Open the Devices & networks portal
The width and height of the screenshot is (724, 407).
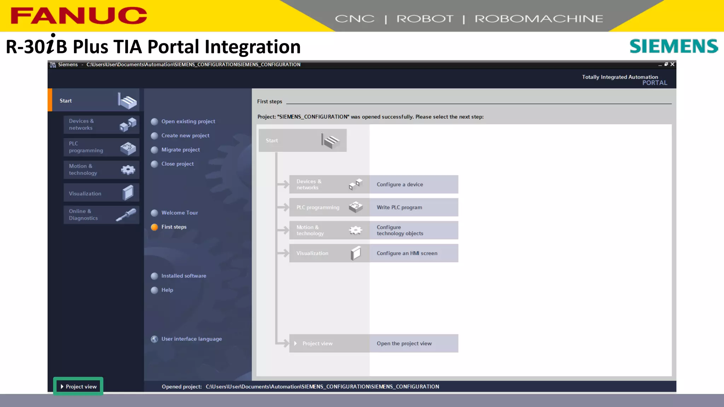[101, 125]
